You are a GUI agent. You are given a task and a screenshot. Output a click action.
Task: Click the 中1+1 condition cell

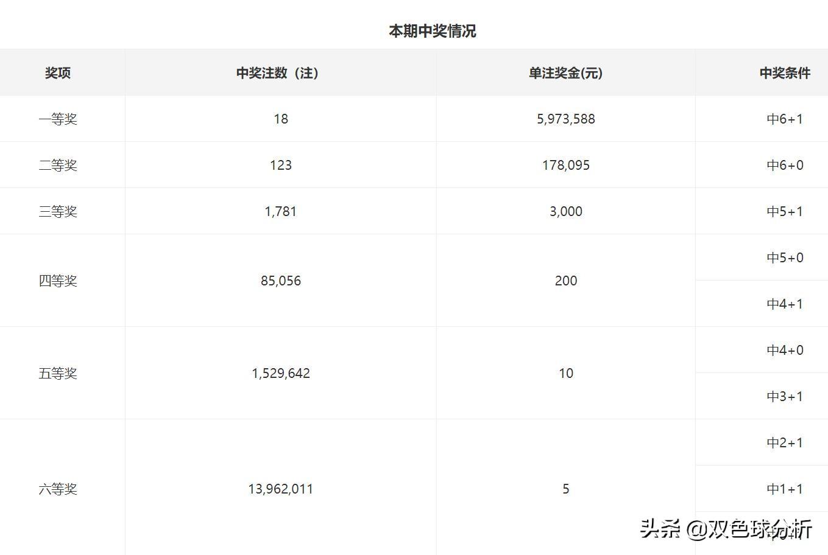coord(784,489)
